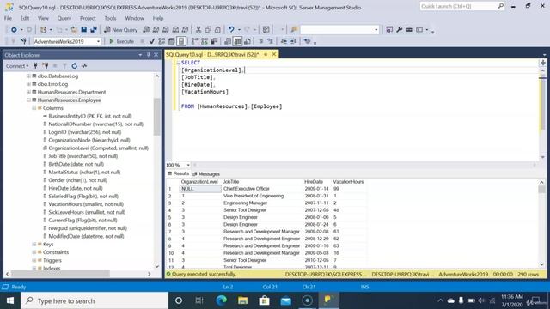Viewport: 550px width, 309px height.
Task: Switch to the Messages tab
Action: pos(206,173)
